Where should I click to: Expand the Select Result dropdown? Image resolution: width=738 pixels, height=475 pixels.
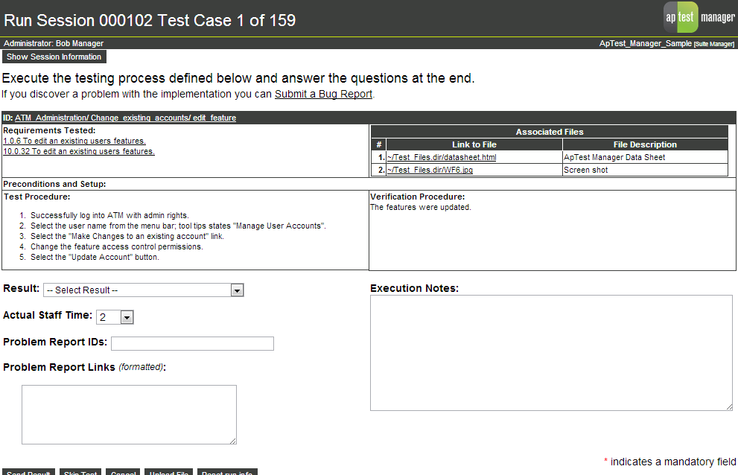coord(144,290)
